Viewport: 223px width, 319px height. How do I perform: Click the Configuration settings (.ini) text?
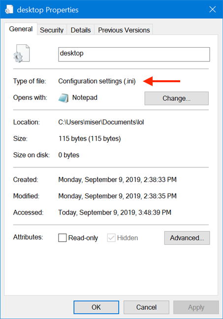(x=97, y=81)
